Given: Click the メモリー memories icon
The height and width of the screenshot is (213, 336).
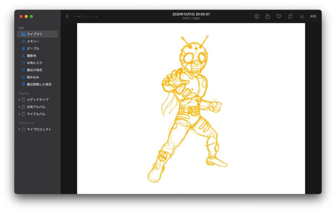Looking at the screenshot, I should [23, 41].
